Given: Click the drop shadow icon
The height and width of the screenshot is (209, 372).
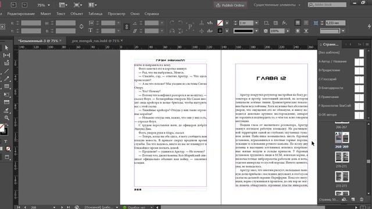Looking at the screenshot, I should point(276,23).
